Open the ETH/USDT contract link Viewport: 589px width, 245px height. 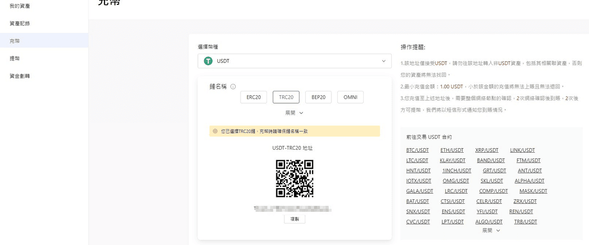click(452, 150)
